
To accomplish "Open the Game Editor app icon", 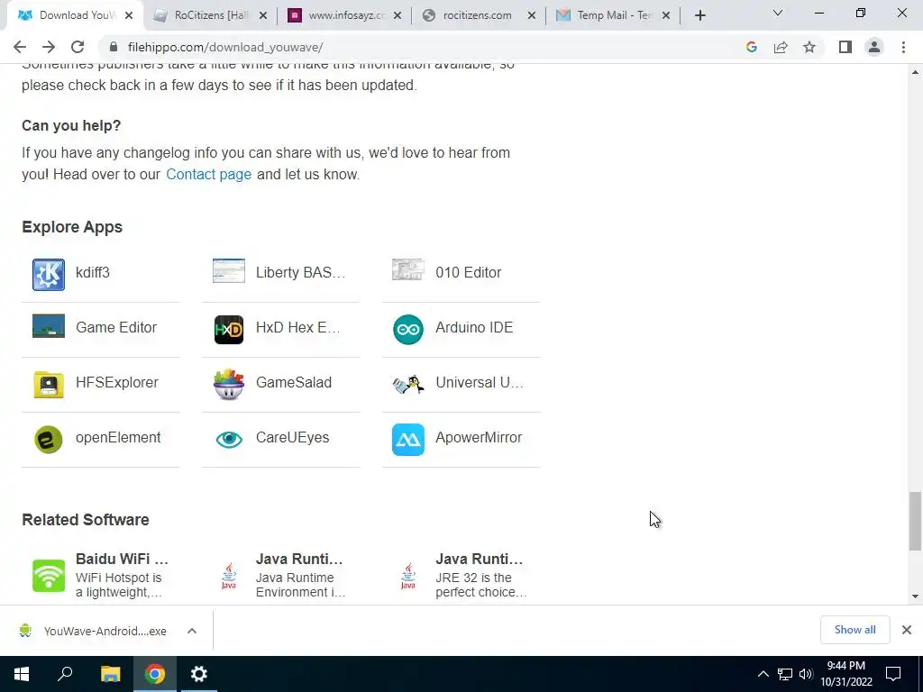I will click(49, 326).
